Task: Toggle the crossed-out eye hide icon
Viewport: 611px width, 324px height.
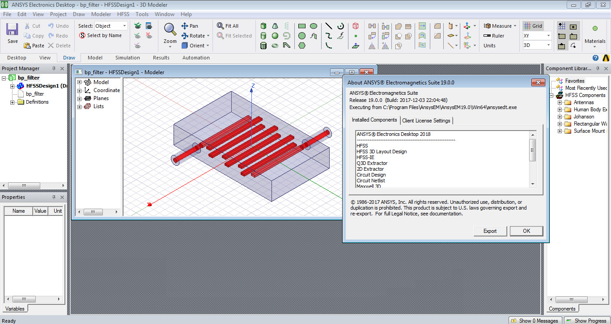Action: coord(149,36)
